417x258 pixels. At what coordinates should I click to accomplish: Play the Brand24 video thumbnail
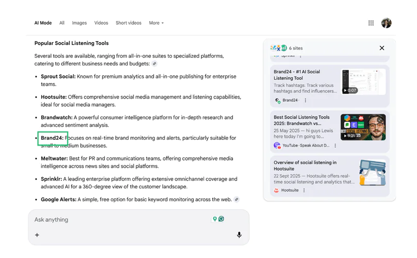[x=363, y=82]
